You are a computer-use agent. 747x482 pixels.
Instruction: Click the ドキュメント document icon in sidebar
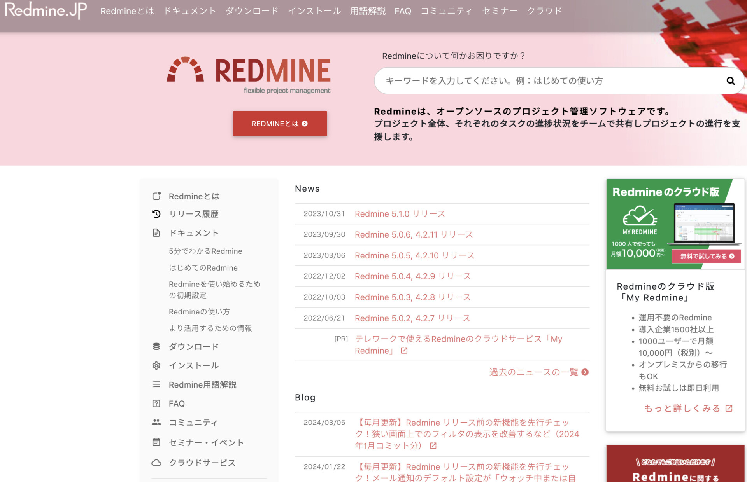pos(156,233)
